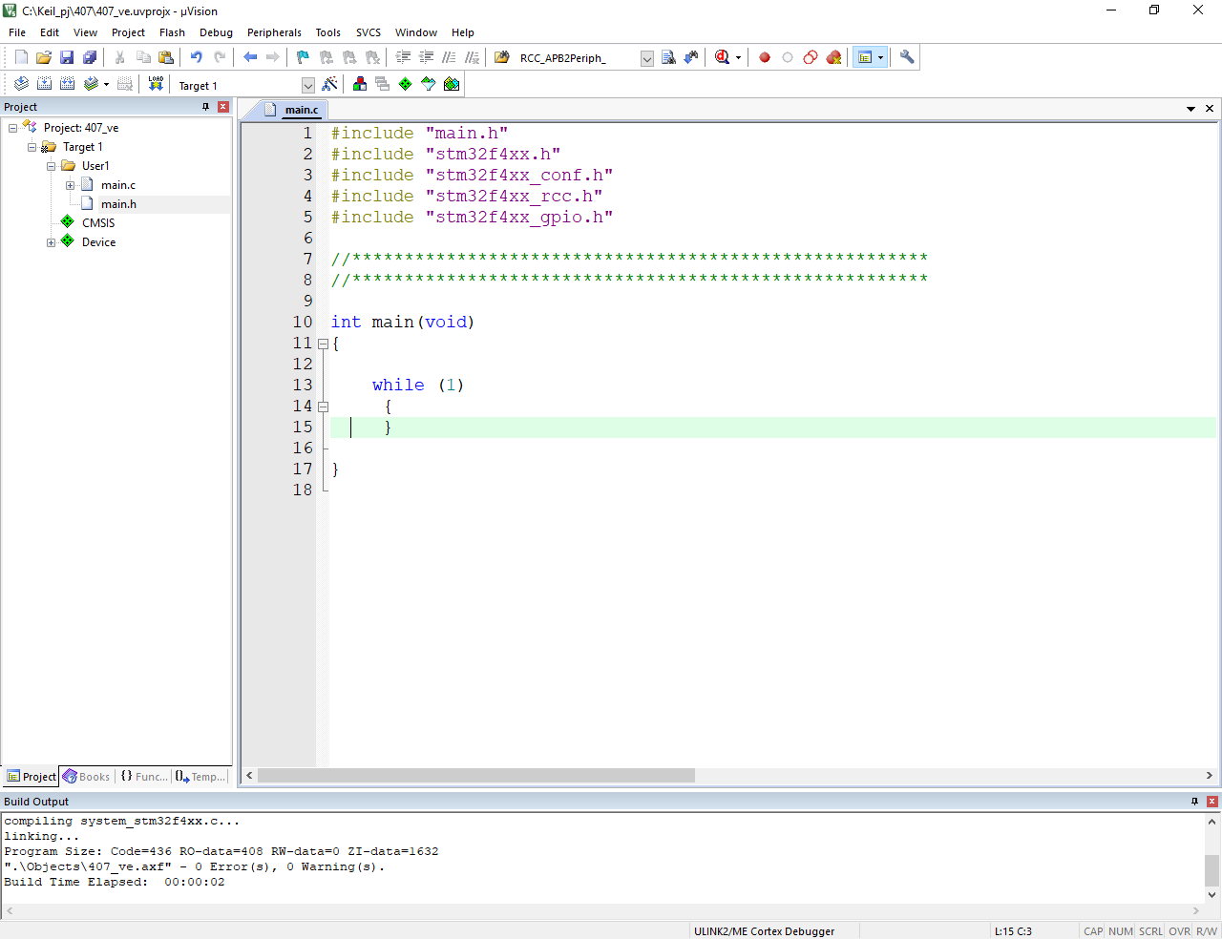1222x939 pixels.
Task: Download to flash with the LOAD icon
Action: pyautogui.click(x=156, y=84)
